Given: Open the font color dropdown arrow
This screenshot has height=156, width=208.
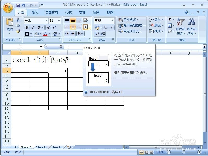Looking at the screenshot, I should point(49,34).
